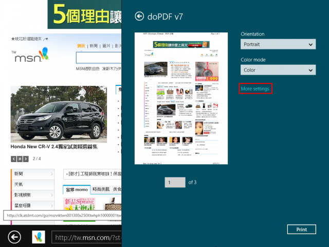
Task: Click the MSN logo on the webpage
Action: pyautogui.click(x=30, y=55)
